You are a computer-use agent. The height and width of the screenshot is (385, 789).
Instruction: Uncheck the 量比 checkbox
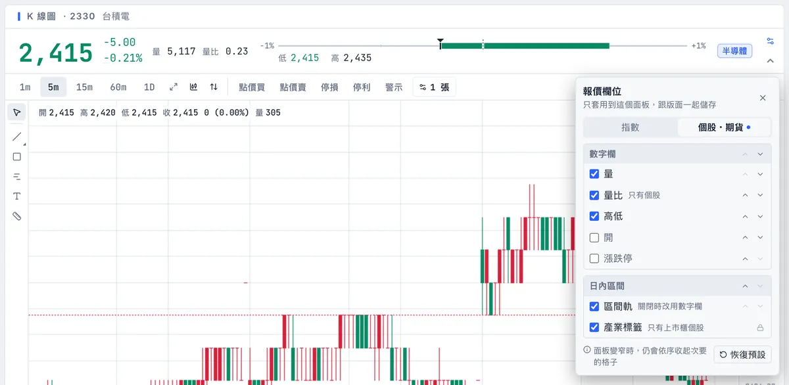[x=594, y=195]
